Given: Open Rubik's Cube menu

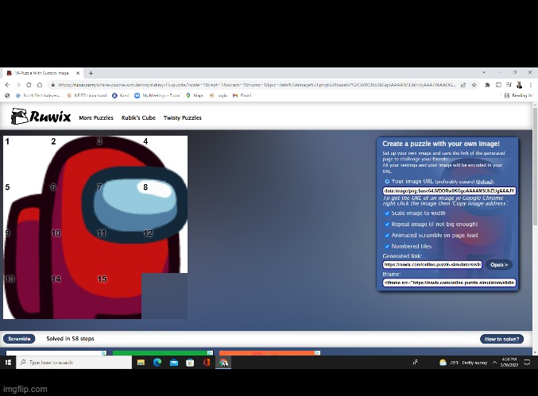Looking at the screenshot, I should 138,118.
